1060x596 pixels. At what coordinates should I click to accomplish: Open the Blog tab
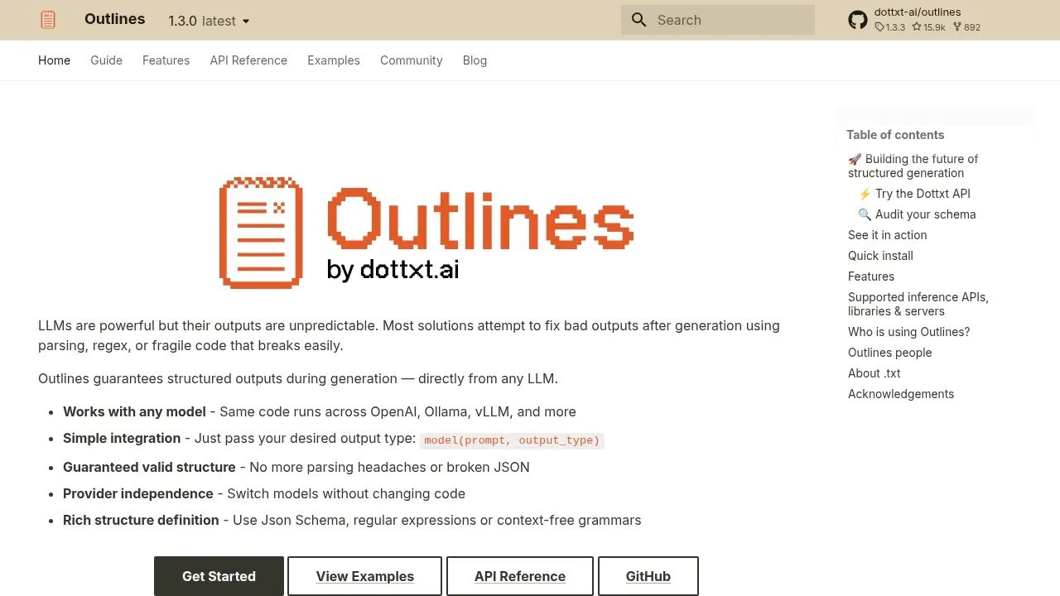click(475, 60)
